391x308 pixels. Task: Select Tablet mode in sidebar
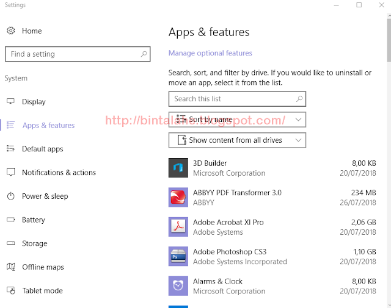(x=42, y=290)
